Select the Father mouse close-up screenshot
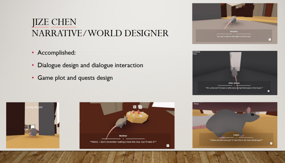This screenshot has width=285, height=163. [235, 125]
